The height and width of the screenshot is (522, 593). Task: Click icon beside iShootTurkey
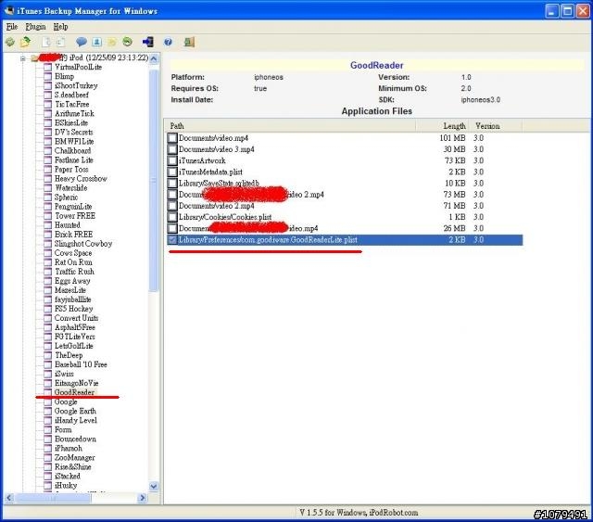(47, 85)
